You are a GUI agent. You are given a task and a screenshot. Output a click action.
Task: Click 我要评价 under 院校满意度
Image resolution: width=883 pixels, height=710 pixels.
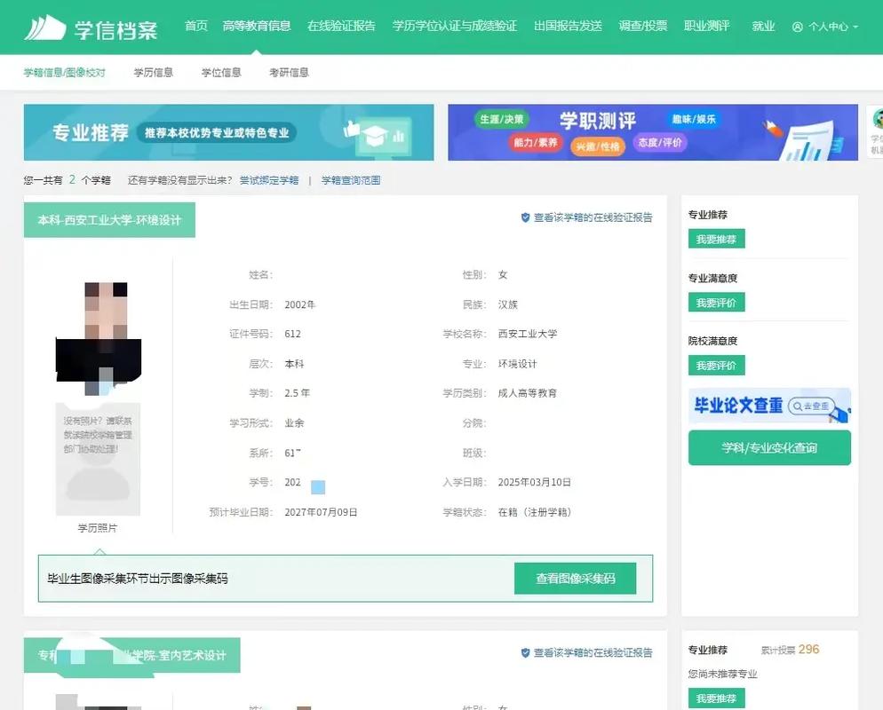719,365
